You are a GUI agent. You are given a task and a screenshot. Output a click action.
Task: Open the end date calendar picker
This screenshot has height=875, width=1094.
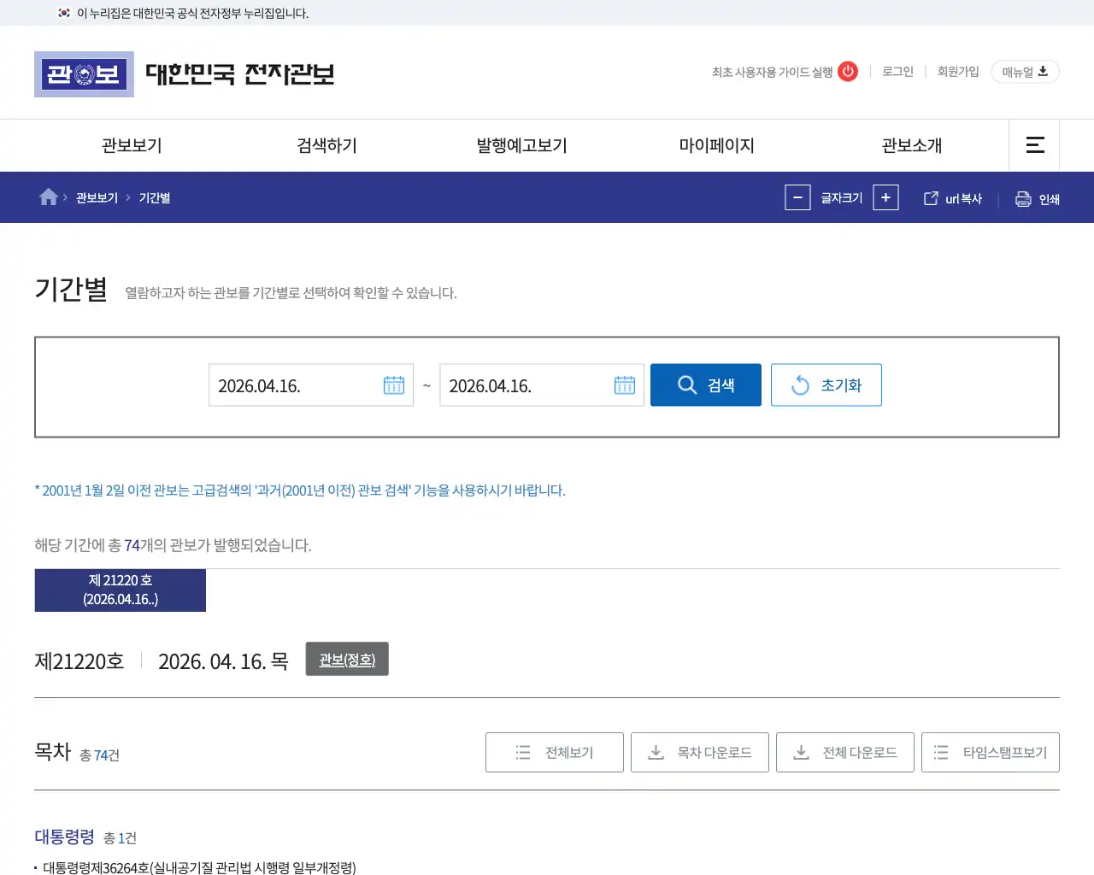[x=625, y=385]
